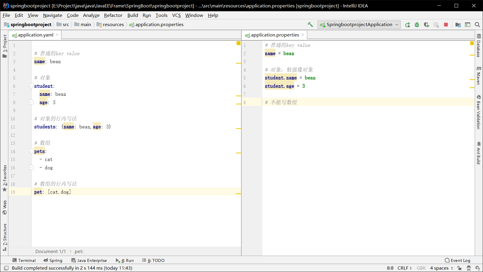Open SpringbootprojectApplication run configuration dropdown

click(x=359, y=25)
